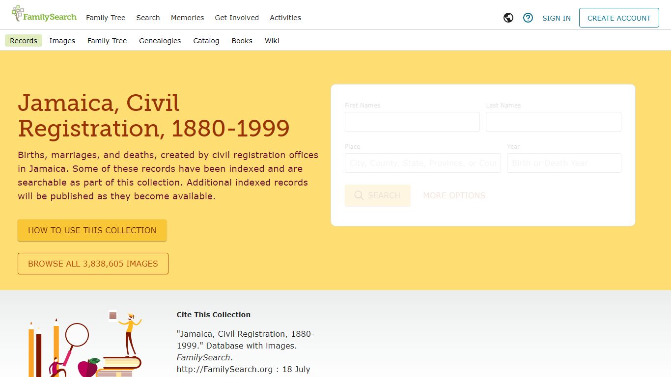
Task: Click the CREATE ACCOUNT button
Action: (x=619, y=18)
